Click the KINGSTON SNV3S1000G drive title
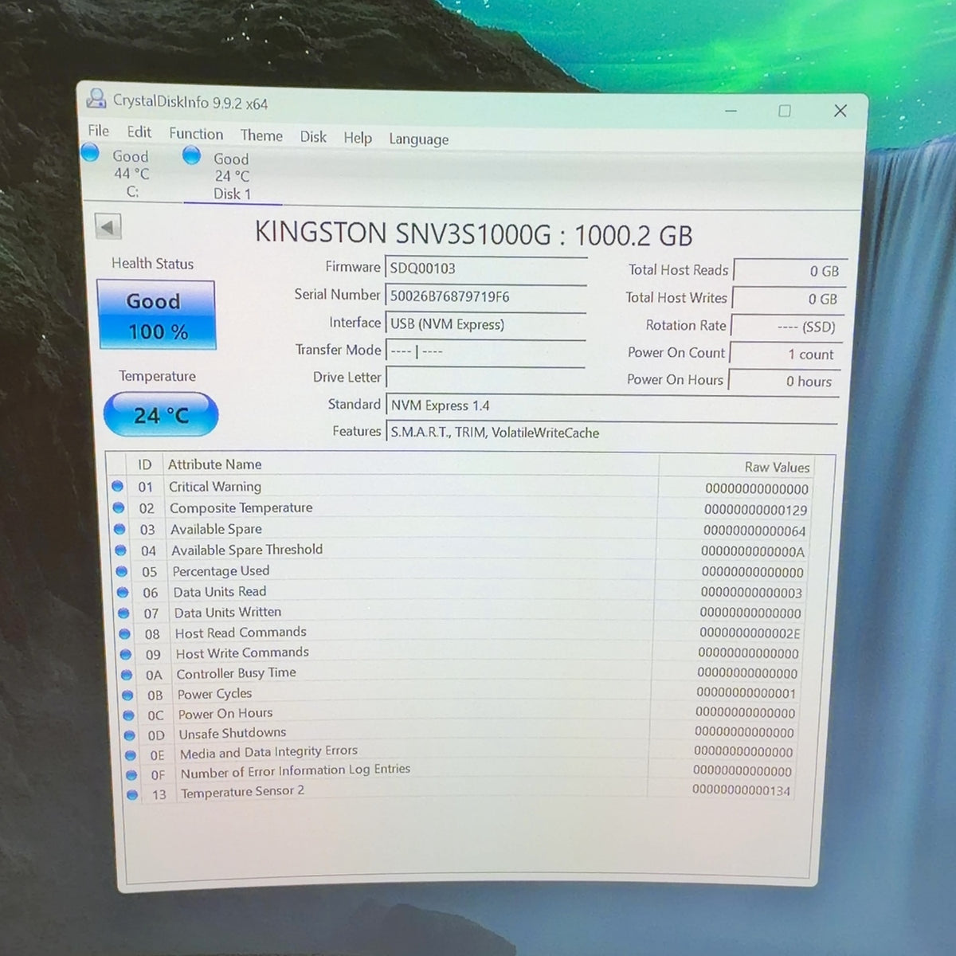This screenshot has width=956, height=956. (473, 235)
